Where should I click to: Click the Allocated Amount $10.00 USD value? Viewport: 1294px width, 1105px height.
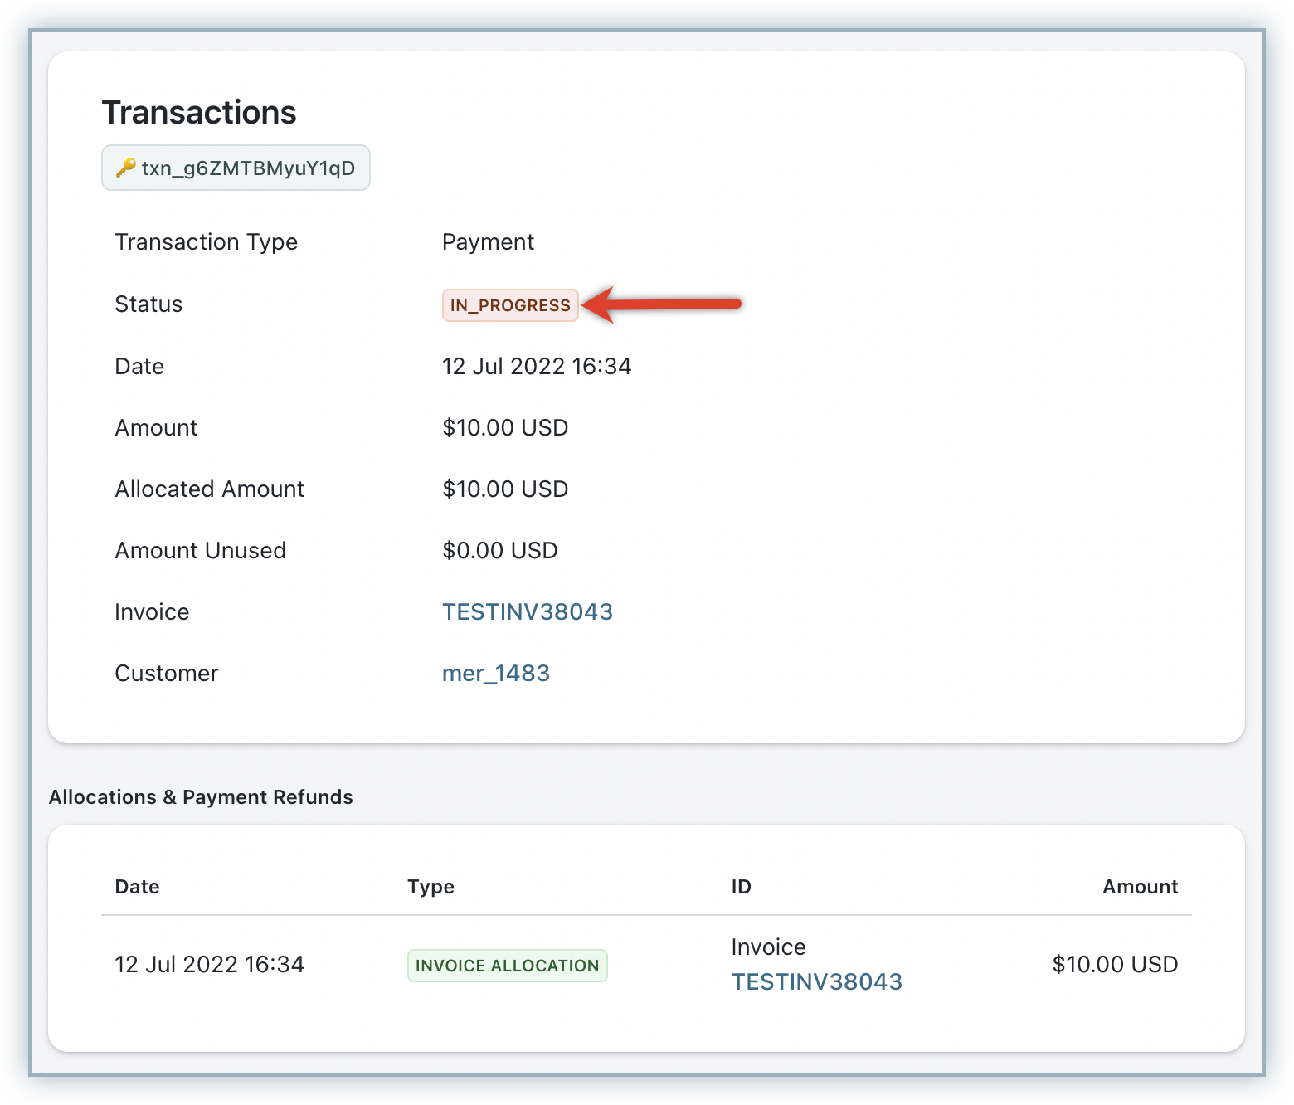click(x=505, y=489)
